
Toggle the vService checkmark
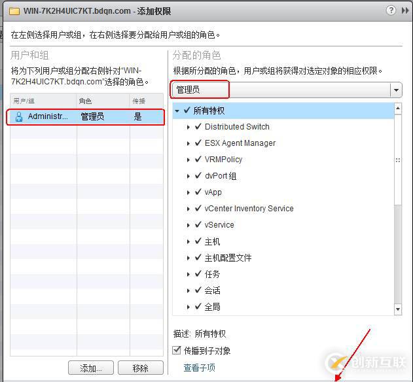[x=198, y=224]
